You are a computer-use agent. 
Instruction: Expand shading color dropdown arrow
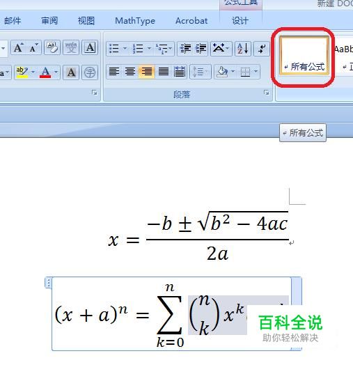click(233, 72)
